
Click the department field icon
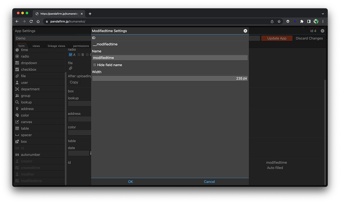[17, 89]
